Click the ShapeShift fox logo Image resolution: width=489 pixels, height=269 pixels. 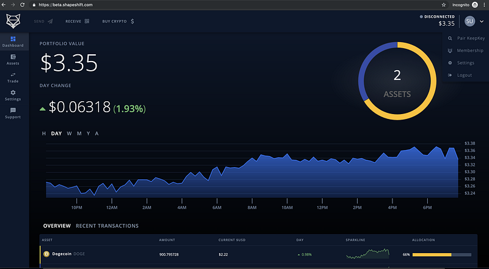pos(13,21)
